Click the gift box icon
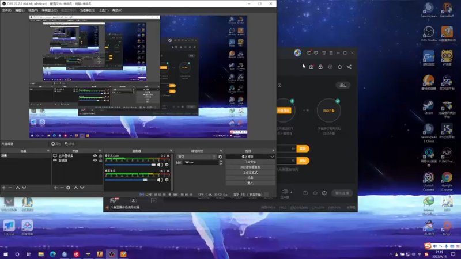The height and width of the screenshot is (259, 461). 311,67
